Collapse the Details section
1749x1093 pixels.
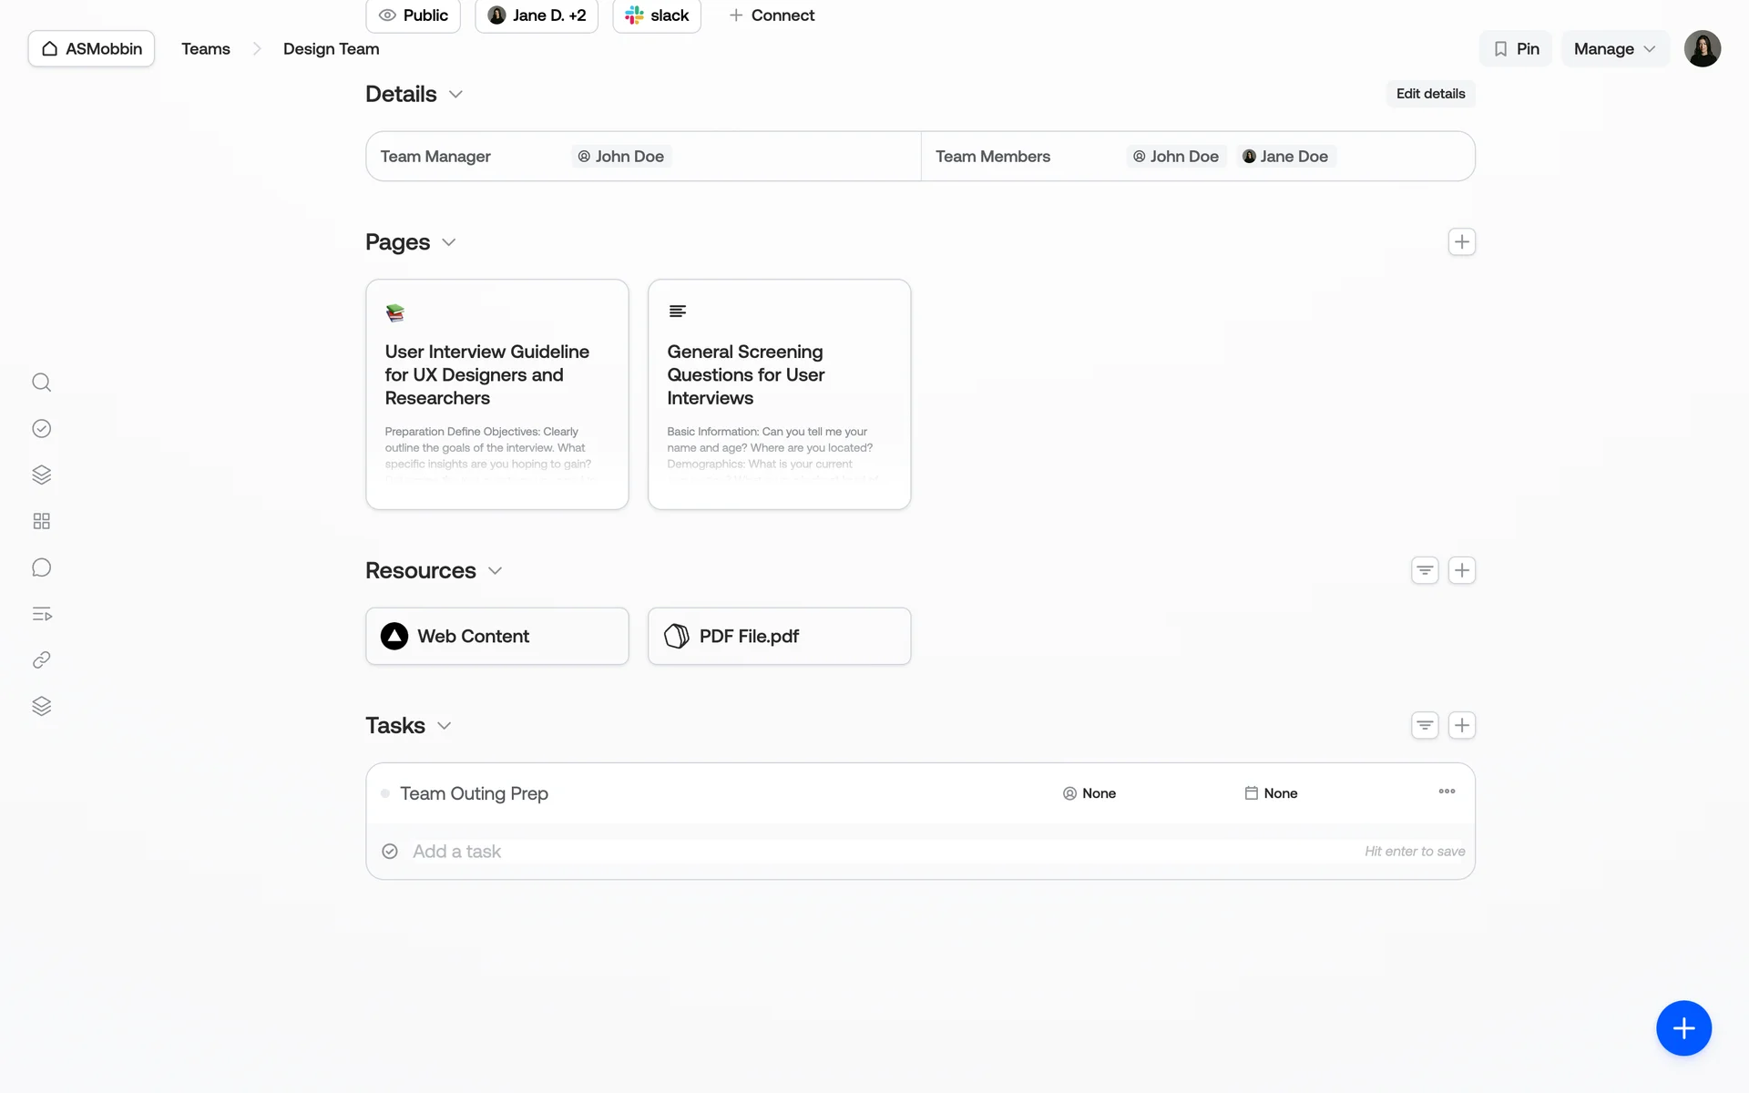[x=456, y=95]
